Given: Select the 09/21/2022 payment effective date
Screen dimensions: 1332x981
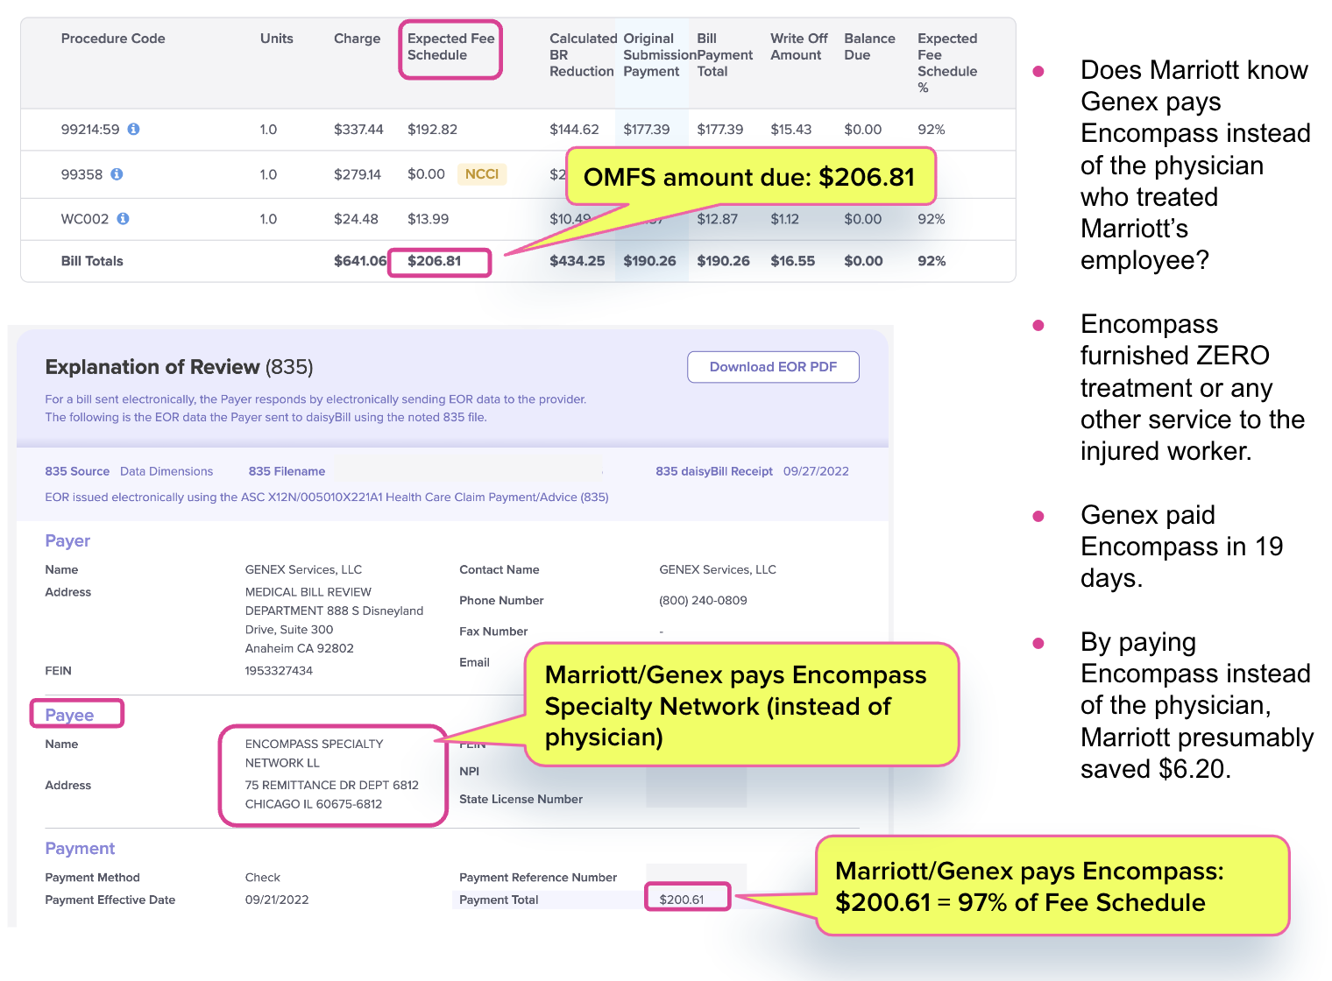Looking at the screenshot, I should 277,900.
